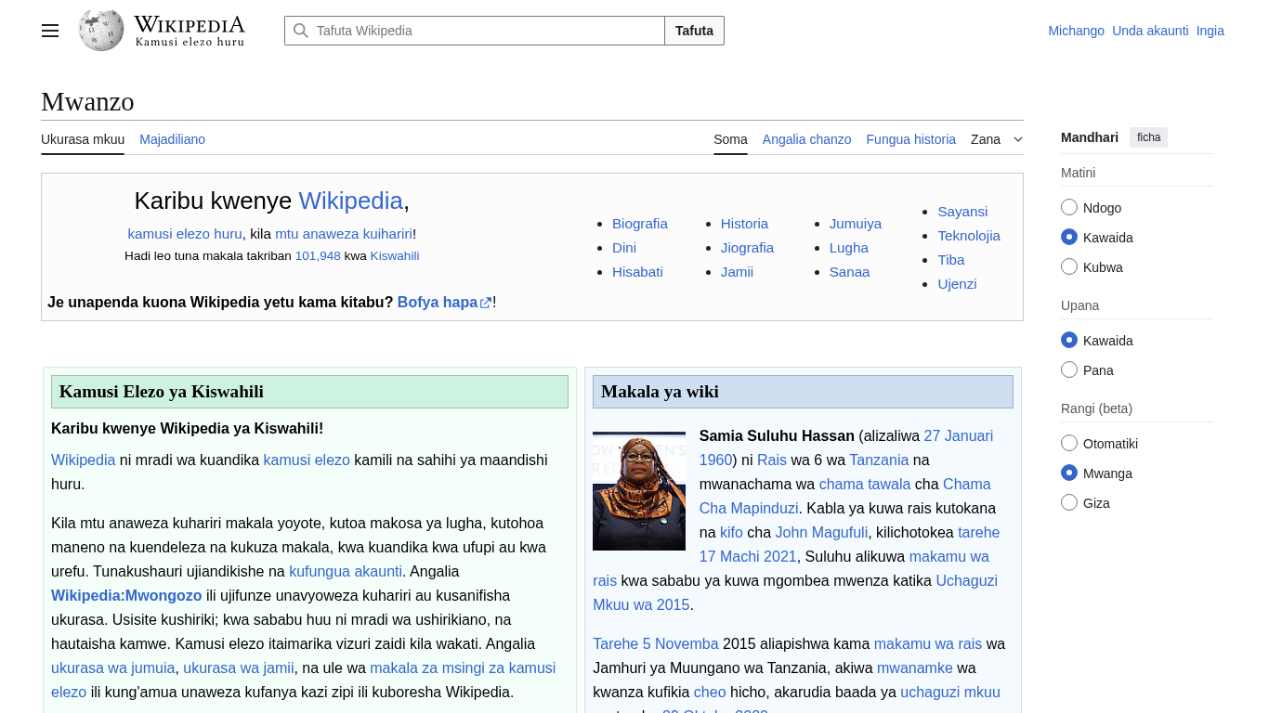Open chama tawala link
1269x713 pixels.
tap(865, 484)
